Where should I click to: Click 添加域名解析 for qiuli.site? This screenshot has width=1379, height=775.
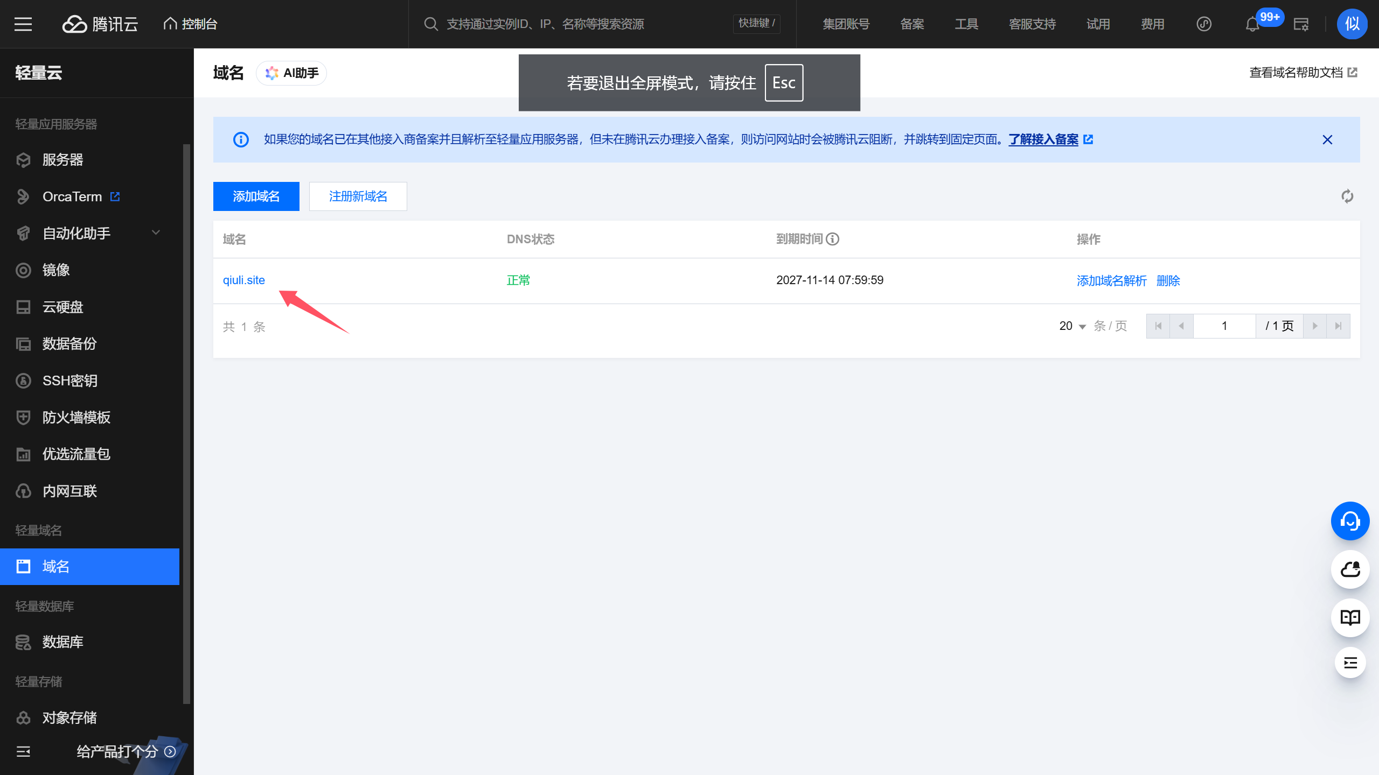point(1111,280)
